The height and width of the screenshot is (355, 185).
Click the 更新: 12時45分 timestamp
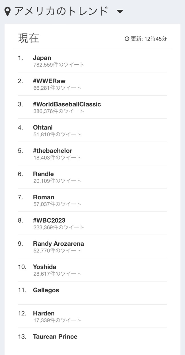click(149, 39)
